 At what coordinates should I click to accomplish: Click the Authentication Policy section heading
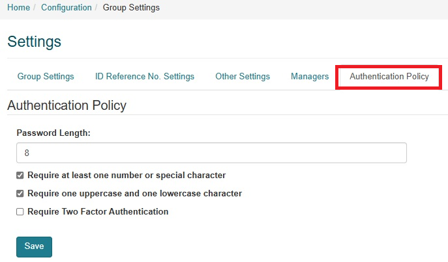pyautogui.click(x=67, y=105)
